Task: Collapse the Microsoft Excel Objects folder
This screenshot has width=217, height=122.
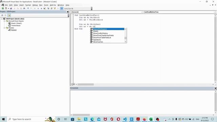Action: tap(4, 21)
